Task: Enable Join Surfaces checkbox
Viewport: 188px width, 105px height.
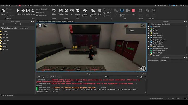Action: coord(37,16)
